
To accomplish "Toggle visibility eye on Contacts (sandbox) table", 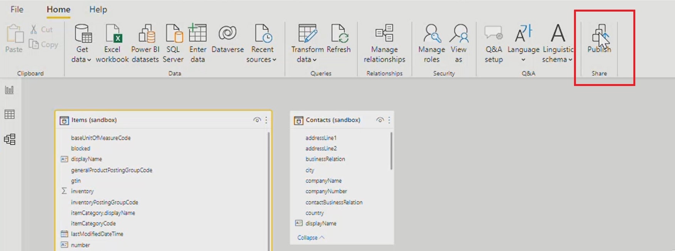I will [380, 120].
